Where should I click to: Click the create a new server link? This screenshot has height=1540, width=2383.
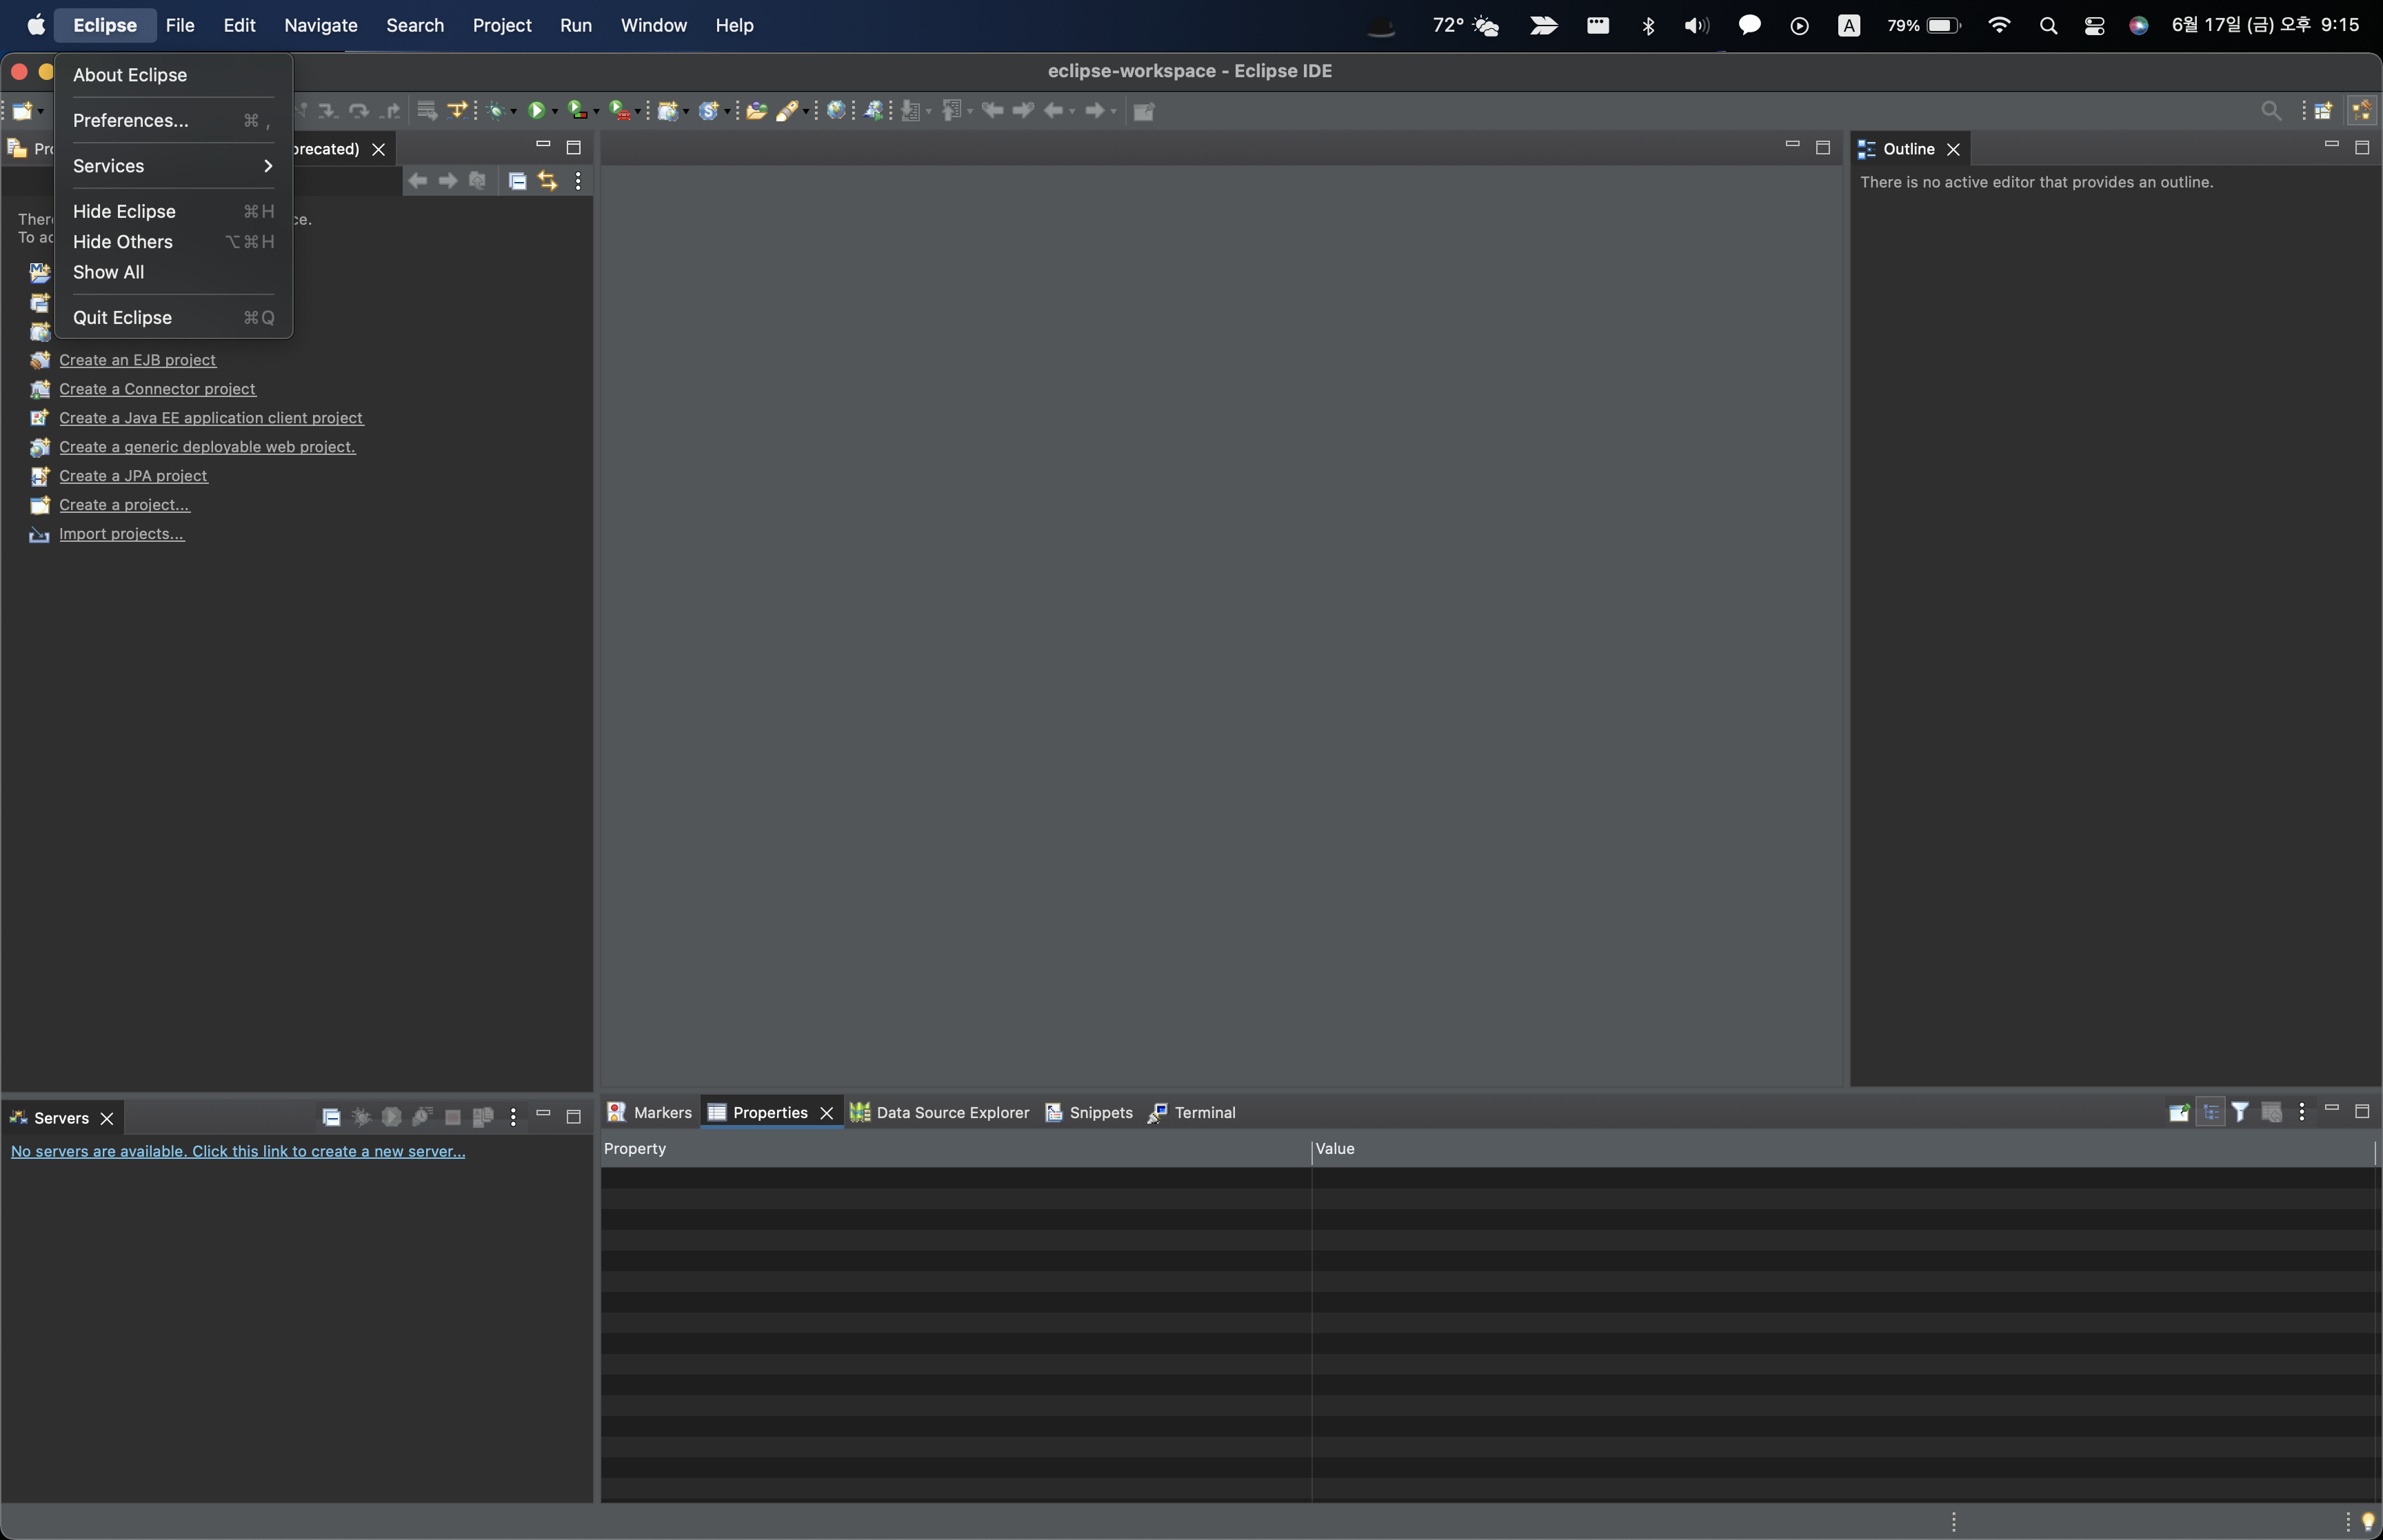point(238,1151)
